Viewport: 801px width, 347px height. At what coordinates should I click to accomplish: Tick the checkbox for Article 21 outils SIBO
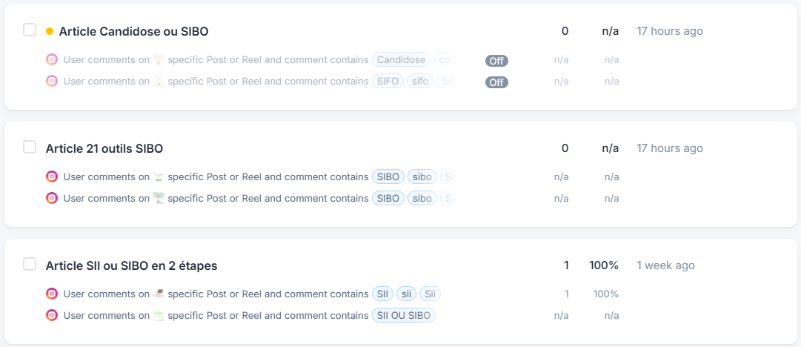click(30, 148)
